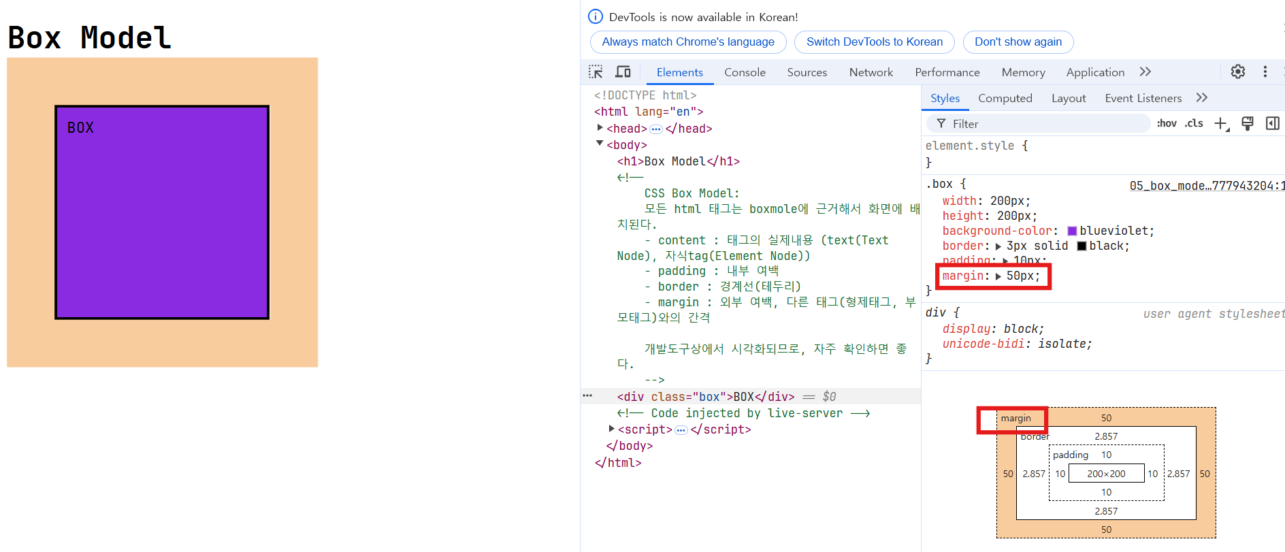
Task: Click the purple BOX element on the page
Action: pos(162,212)
